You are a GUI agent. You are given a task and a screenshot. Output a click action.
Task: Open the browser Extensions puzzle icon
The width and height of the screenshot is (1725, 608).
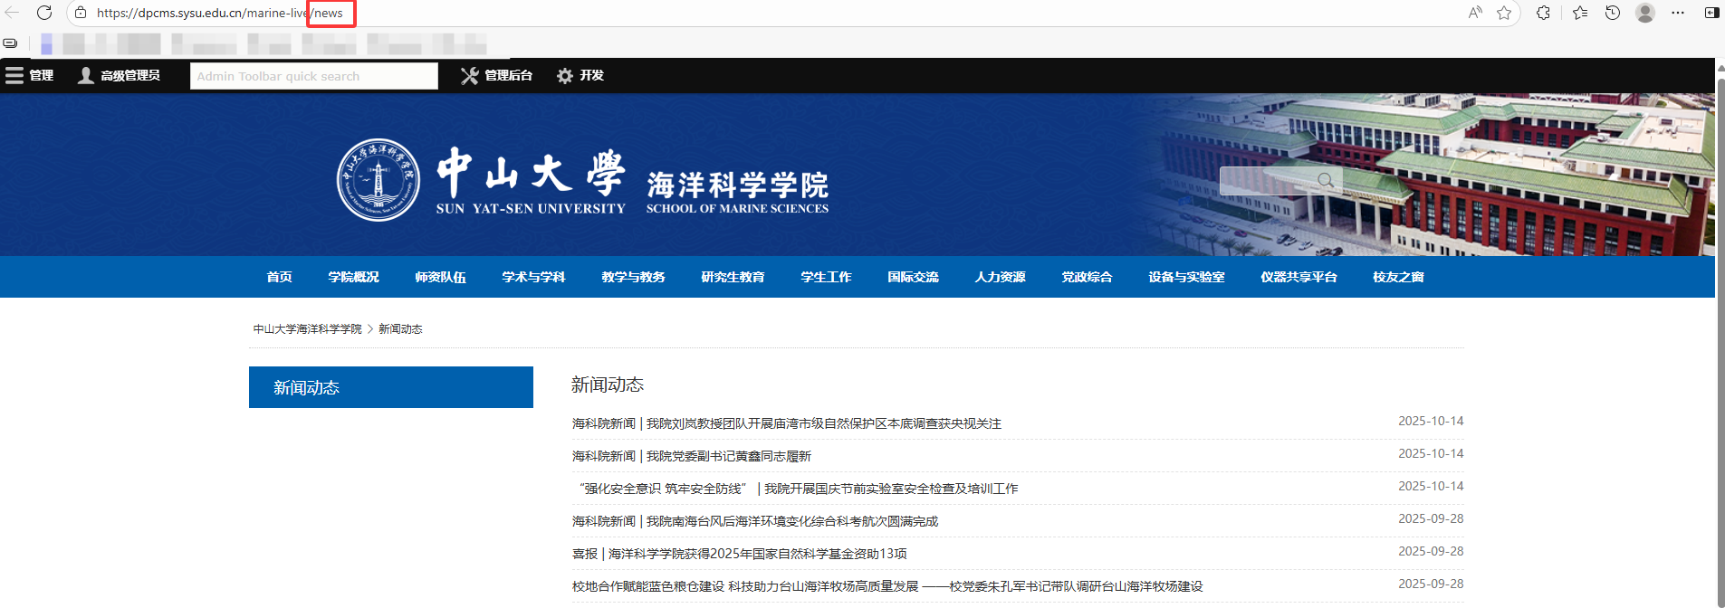coord(1544,13)
